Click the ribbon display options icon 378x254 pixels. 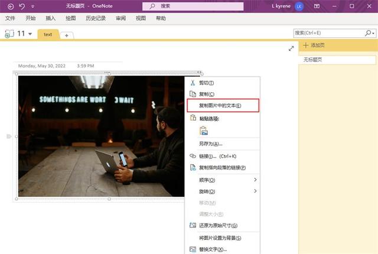click(x=317, y=6)
